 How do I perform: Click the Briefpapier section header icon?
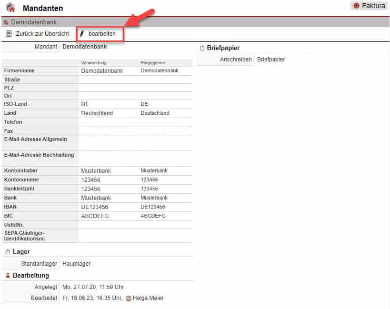tap(201, 48)
